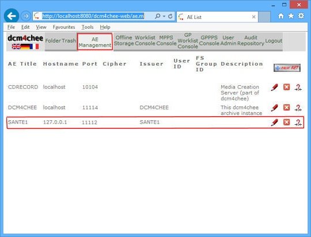The image size is (311, 237).
Task: Click port value 10104
Action: click(x=90, y=87)
